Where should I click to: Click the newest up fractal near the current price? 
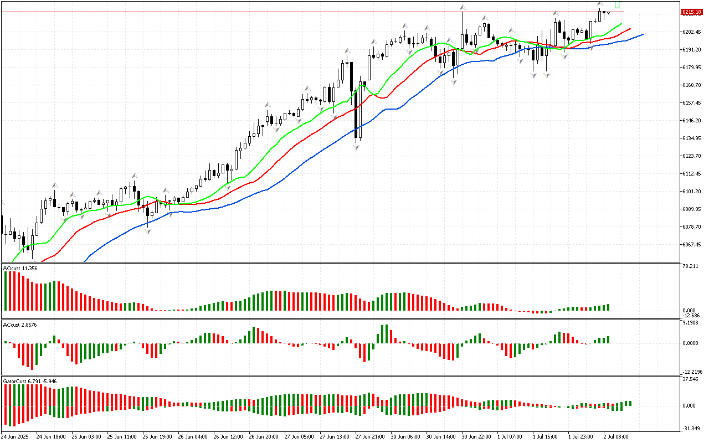(x=600, y=4)
